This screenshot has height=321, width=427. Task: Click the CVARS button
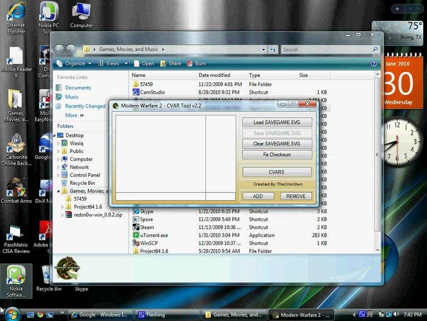[276, 172]
